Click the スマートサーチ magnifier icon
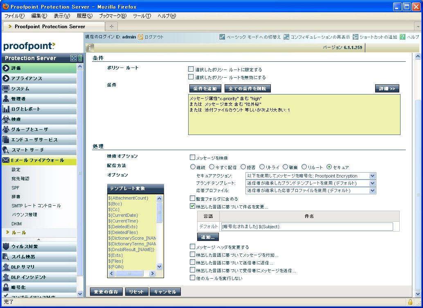The width and height of the screenshot is (423, 308). coord(6,150)
